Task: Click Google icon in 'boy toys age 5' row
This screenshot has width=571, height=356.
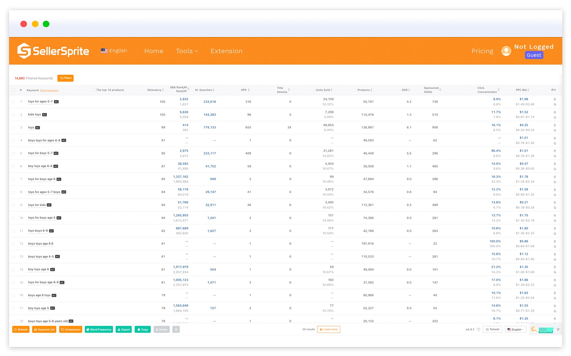Action: [x=554, y=311]
